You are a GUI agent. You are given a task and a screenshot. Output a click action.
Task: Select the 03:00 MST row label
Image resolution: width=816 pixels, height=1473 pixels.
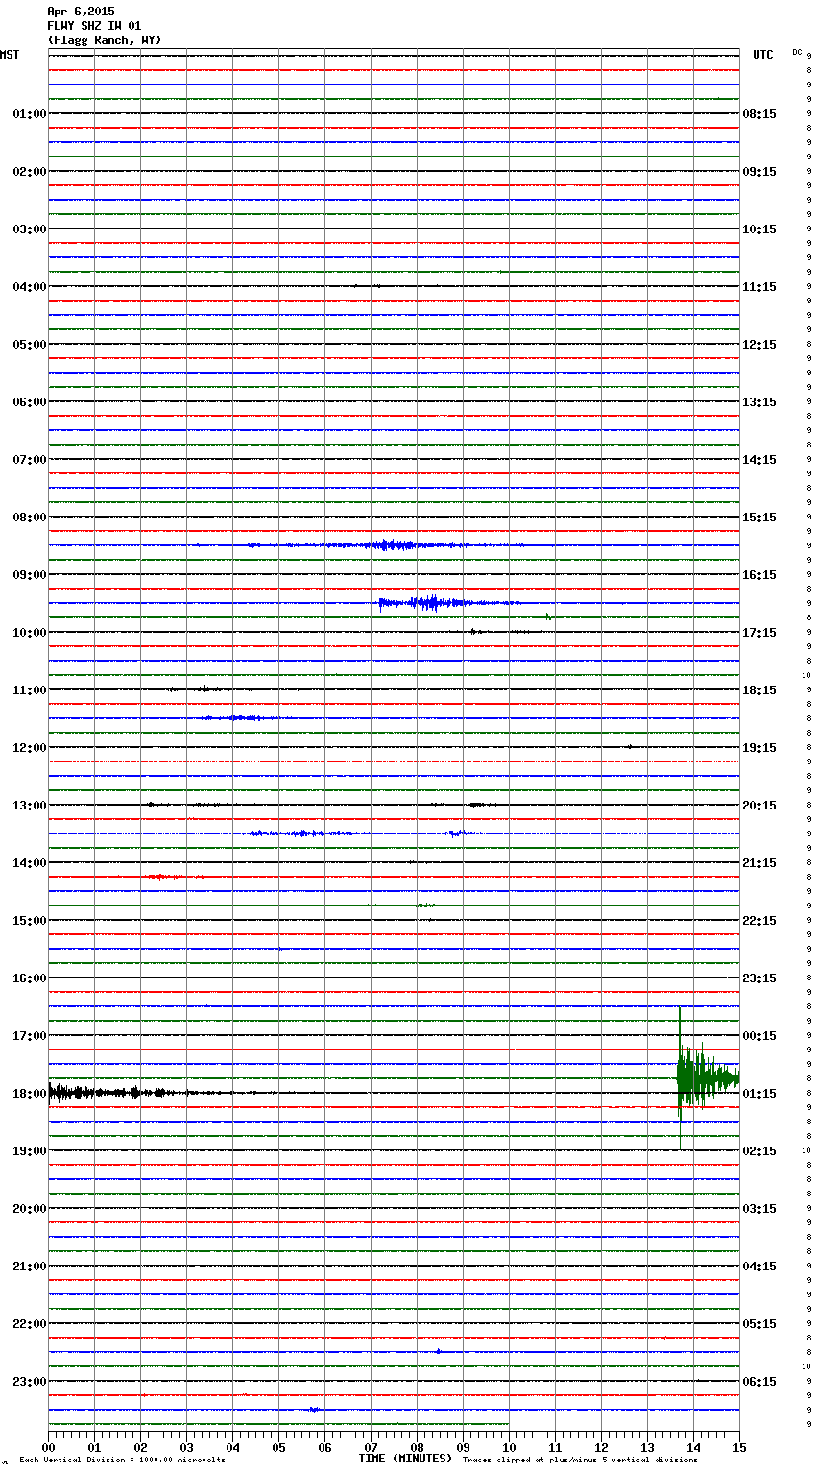(30, 229)
